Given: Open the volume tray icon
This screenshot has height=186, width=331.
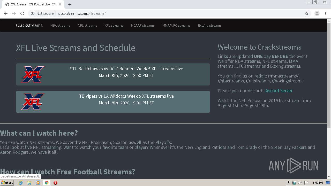Looking at the screenshot, I should point(300,183).
